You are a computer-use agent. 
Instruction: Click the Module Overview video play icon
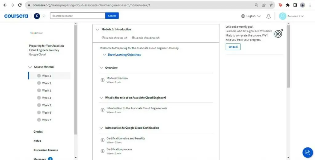pyautogui.click(x=102, y=80)
